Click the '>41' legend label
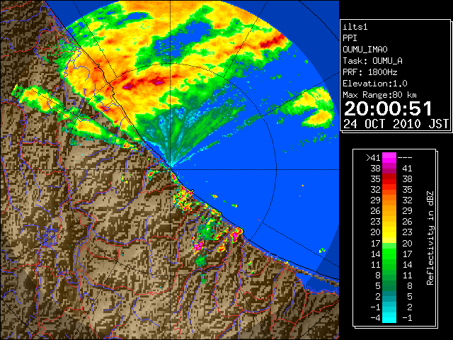This screenshot has height=340, width=453. [373, 158]
